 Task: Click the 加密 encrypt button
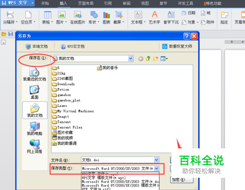(x=182, y=180)
